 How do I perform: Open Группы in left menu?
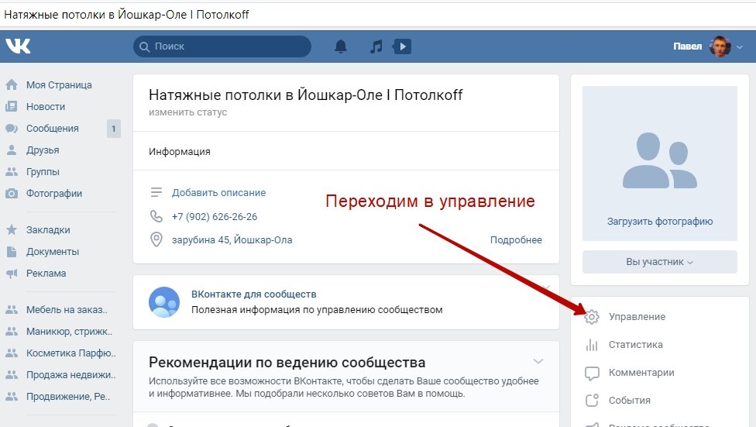point(43,172)
